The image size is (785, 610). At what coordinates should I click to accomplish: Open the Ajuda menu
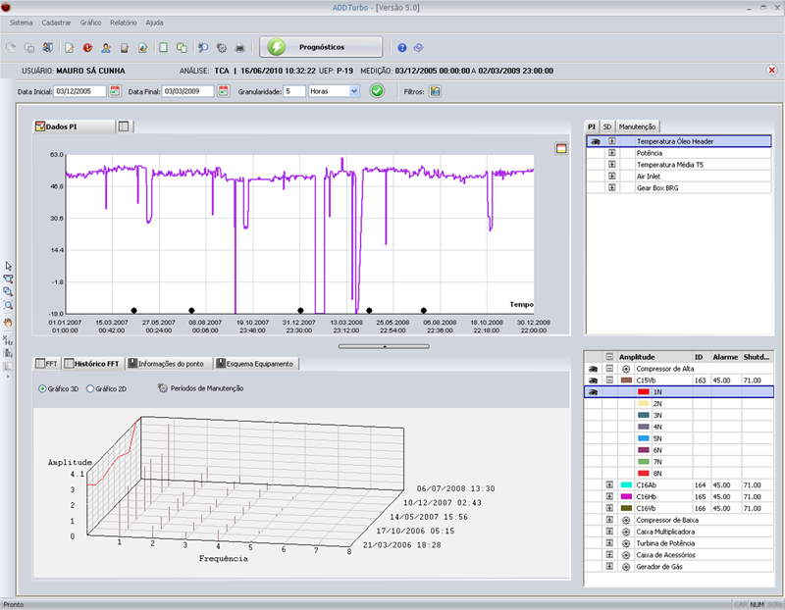[x=154, y=23]
